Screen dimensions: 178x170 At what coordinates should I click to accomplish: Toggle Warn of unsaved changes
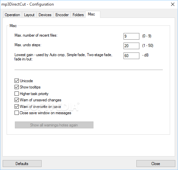pos(17,100)
